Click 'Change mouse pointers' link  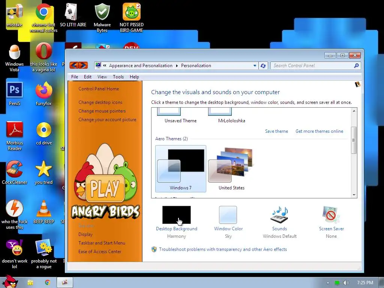(x=102, y=111)
